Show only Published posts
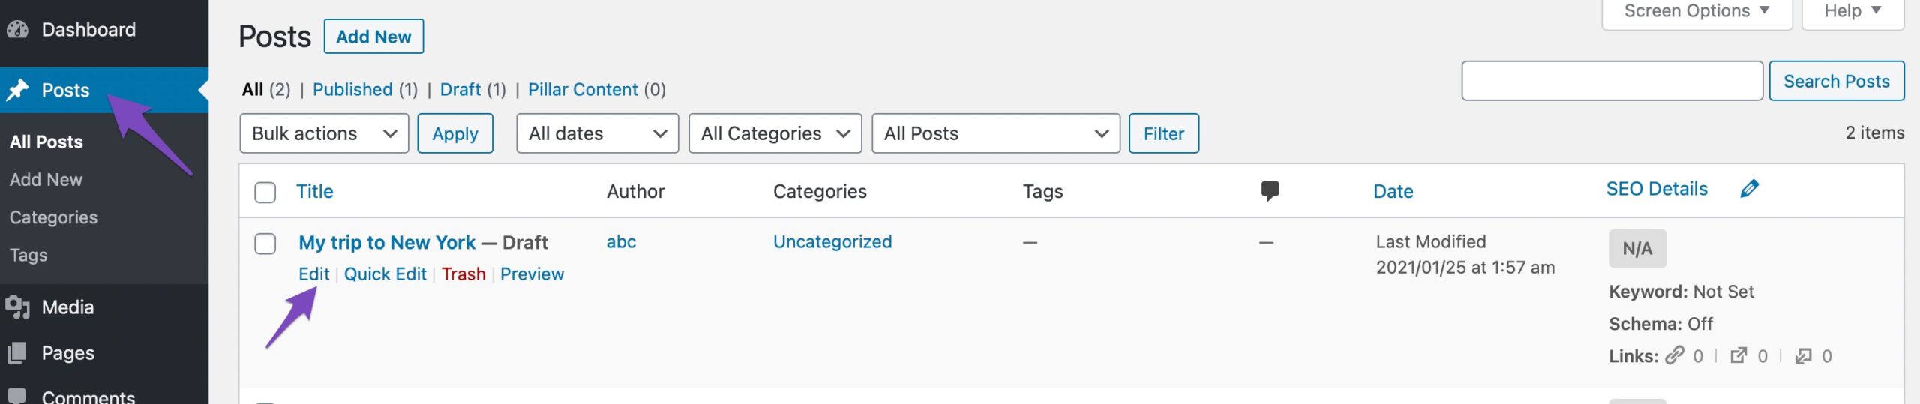1920x404 pixels. [352, 90]
